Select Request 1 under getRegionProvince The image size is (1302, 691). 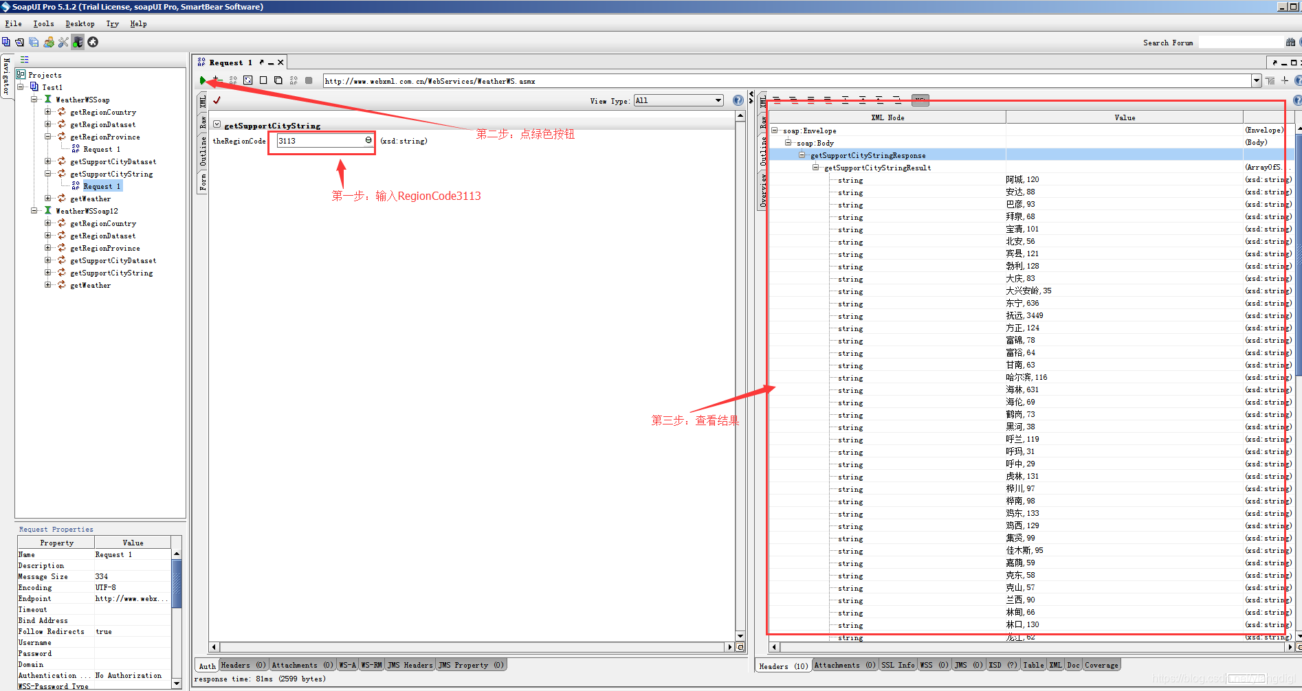coord(102,149)
